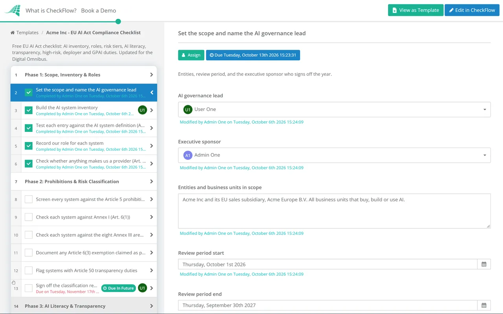The image size is (503, 314).
Task: Check Screen every system against Article 5 prohibitions
Action: click(x=29, y=199)
